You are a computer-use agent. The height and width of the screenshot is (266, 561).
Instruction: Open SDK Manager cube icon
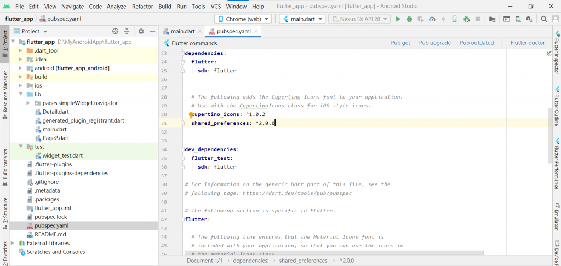tap(529, 19)
